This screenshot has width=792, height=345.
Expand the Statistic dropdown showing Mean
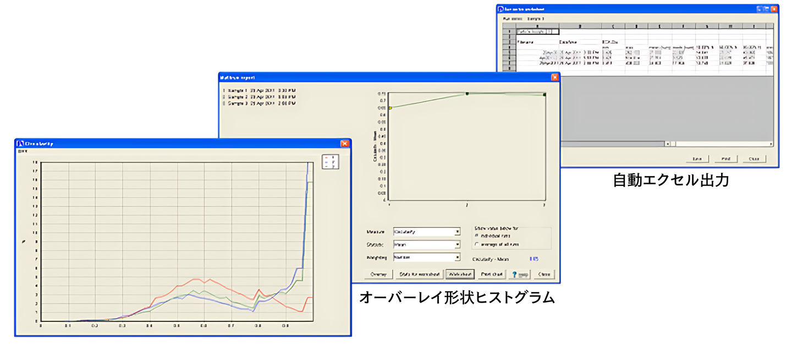(x=457, y=245)
